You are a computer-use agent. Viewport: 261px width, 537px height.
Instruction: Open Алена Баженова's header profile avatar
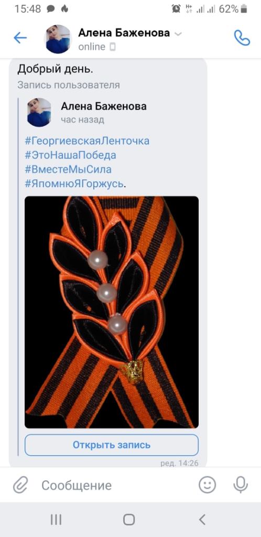(x=58, y=39)
